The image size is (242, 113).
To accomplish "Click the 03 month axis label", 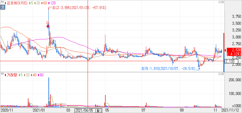I will [68, 110].
